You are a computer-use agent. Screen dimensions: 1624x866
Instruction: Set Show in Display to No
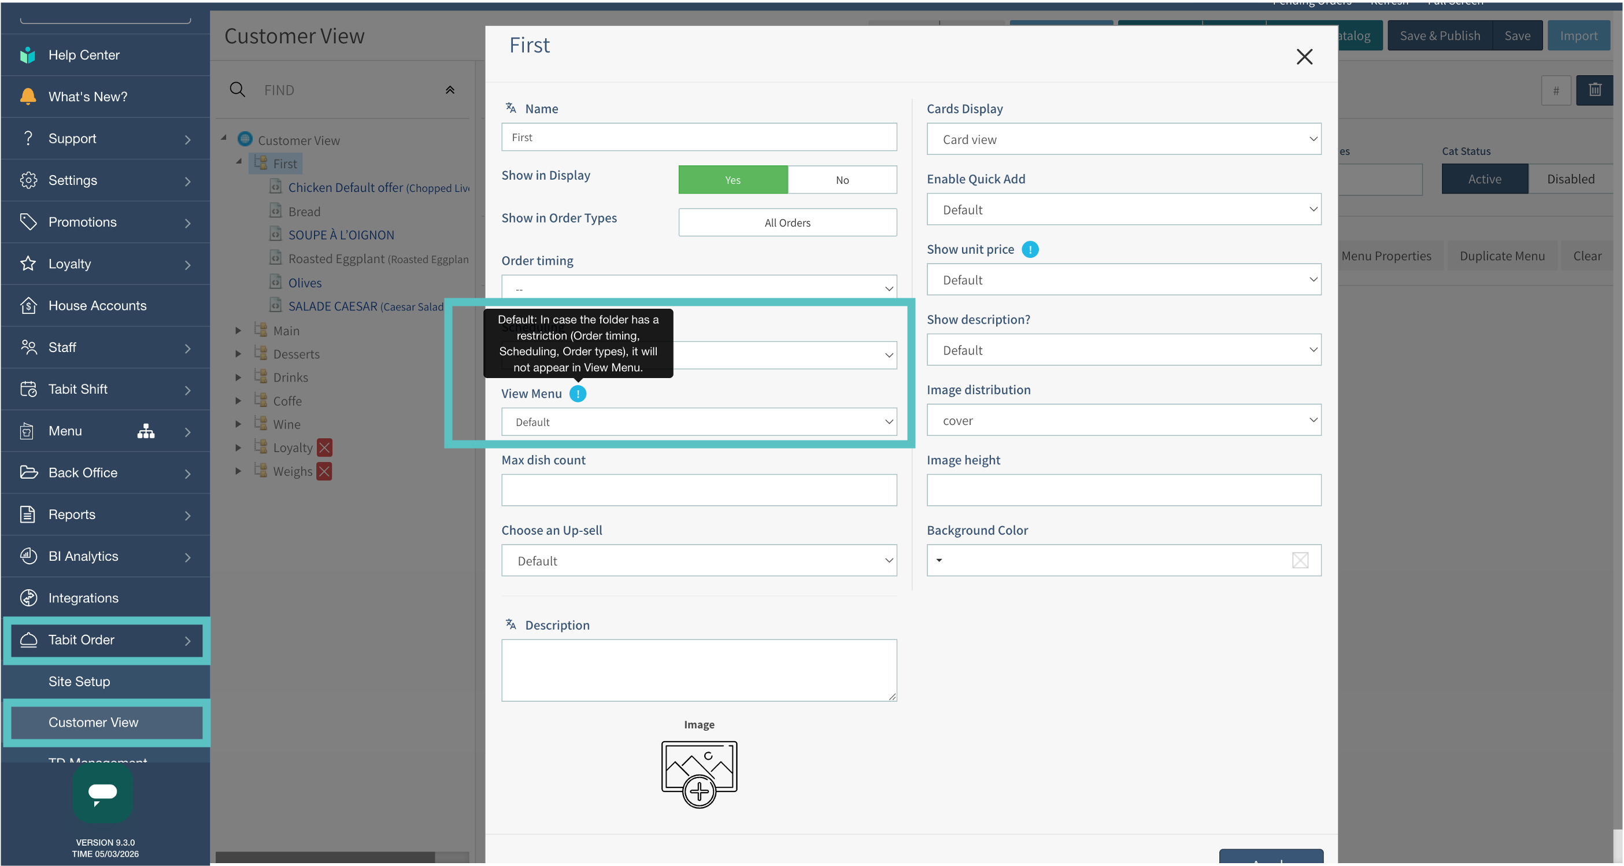(842, 180)
